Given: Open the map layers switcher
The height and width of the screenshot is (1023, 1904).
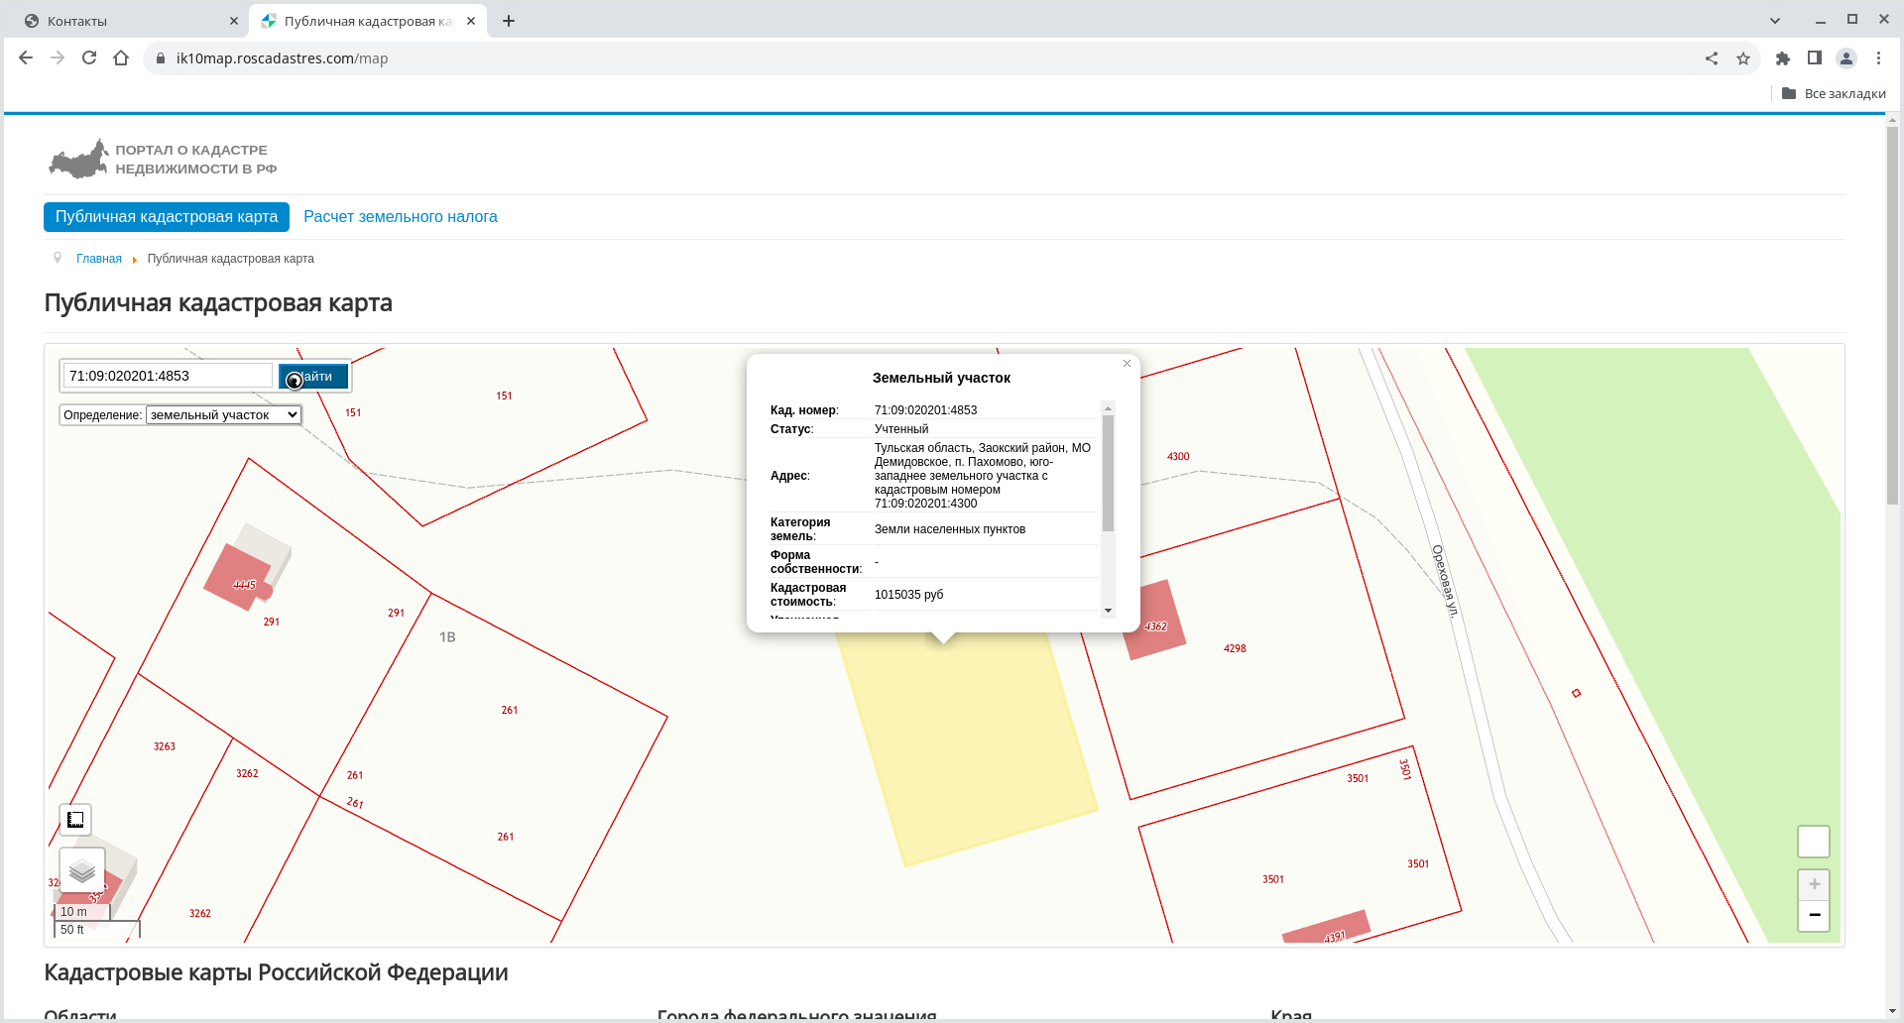Looking at the screenshot, I should coord(82,871).
